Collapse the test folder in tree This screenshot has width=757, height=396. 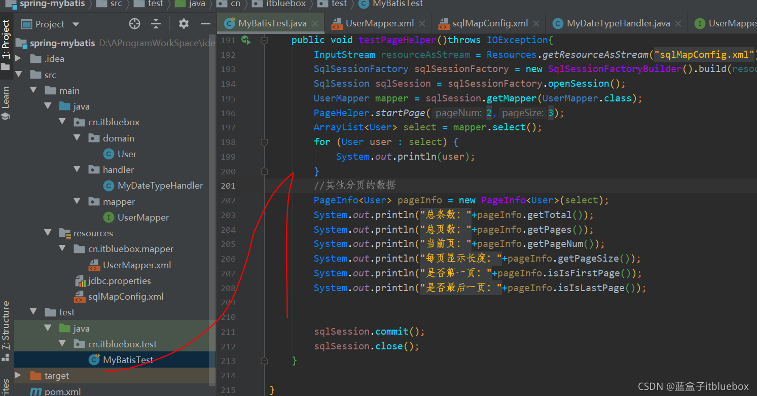point(33,312)
